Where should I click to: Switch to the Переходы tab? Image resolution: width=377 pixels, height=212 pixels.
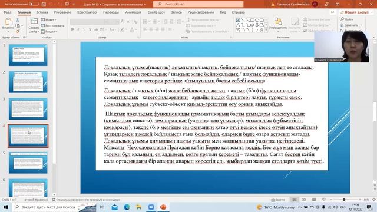point(111,12)
